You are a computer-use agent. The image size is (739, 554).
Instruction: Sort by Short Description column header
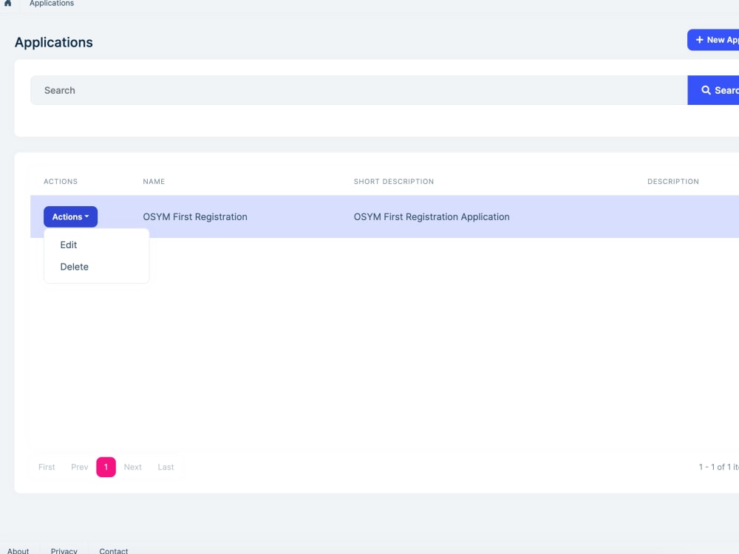(394, 182)
